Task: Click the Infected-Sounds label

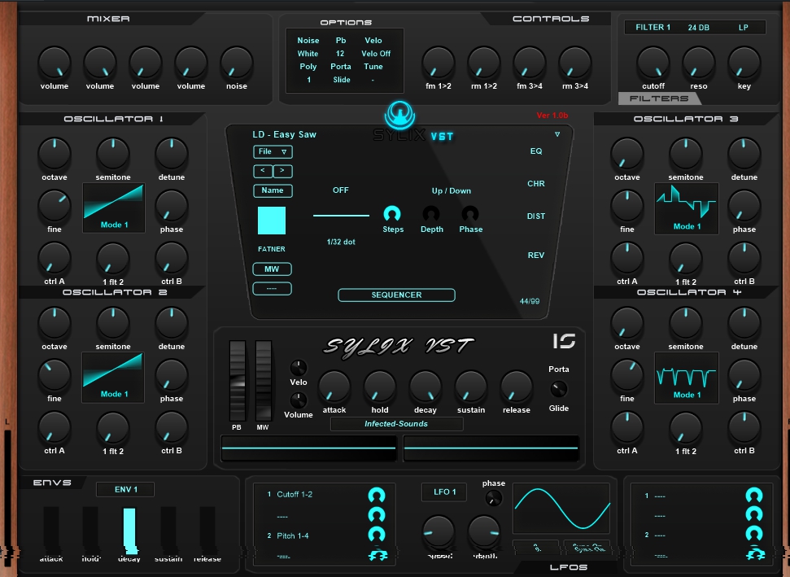Action: [x=396, y=424]
